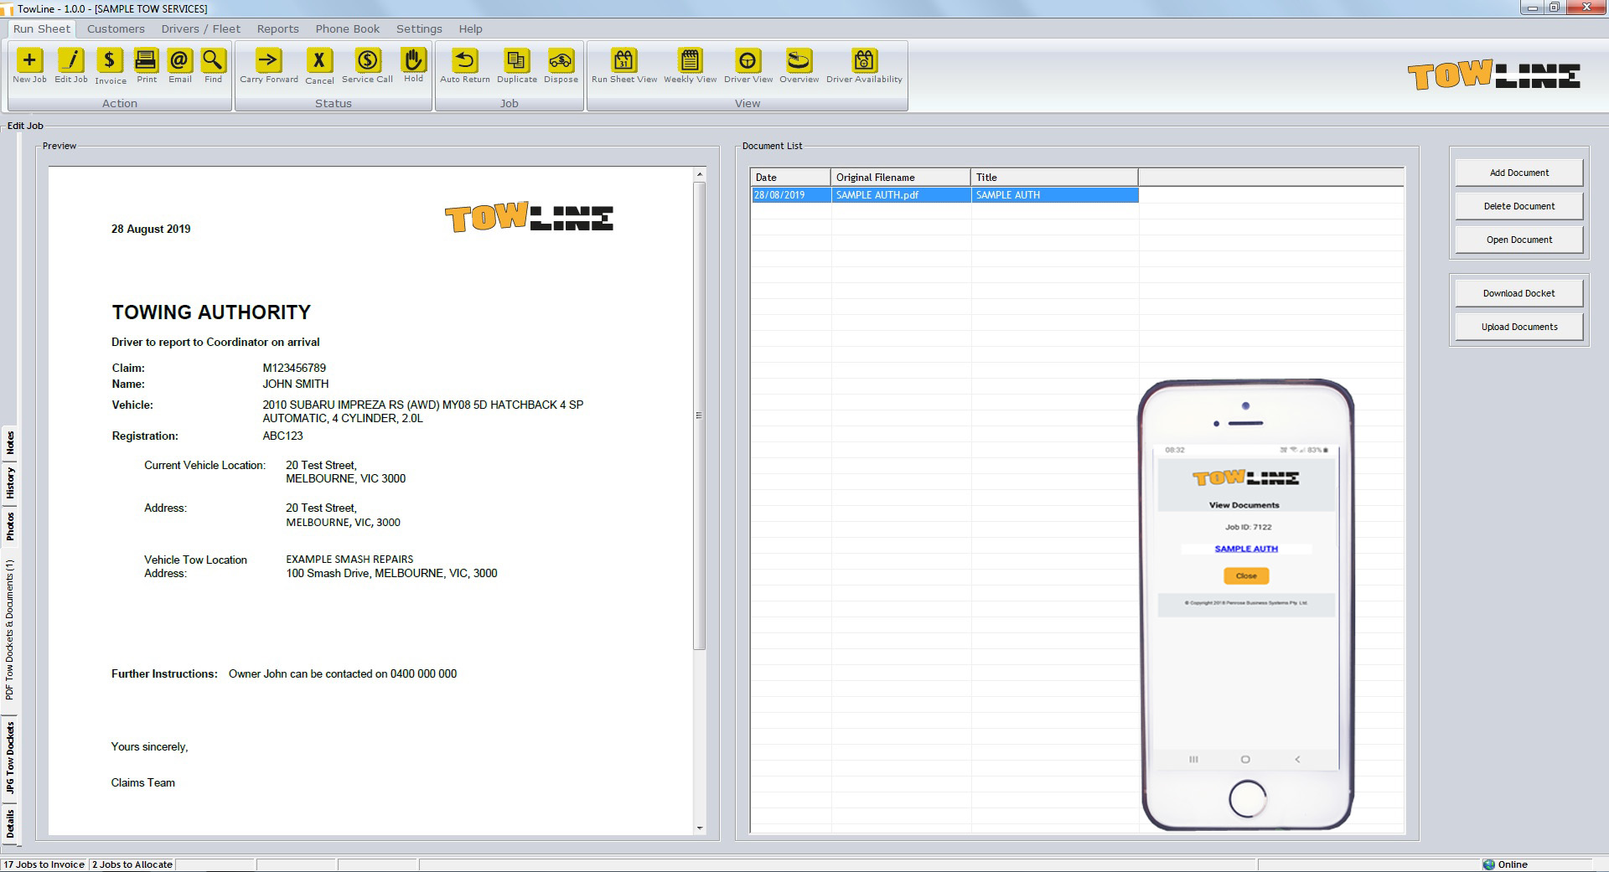Open Find with the magnifier icon
The height and width of the screenshot is (872, 1609).
tap(213, 60)
